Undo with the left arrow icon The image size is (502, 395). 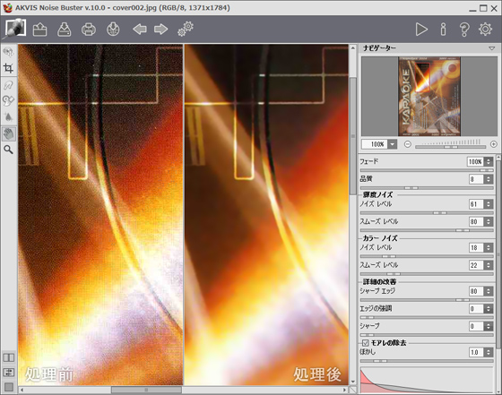(140, 29)
